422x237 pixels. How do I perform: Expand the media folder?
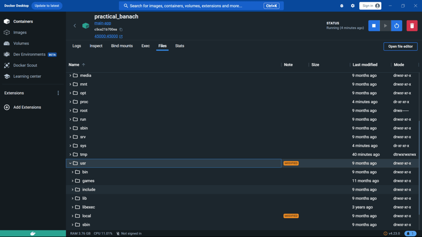click(x=70, y=76)
